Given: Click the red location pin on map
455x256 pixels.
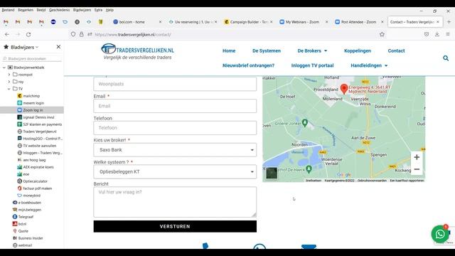Looking at the screenshot, I should (x=344, y=89).
